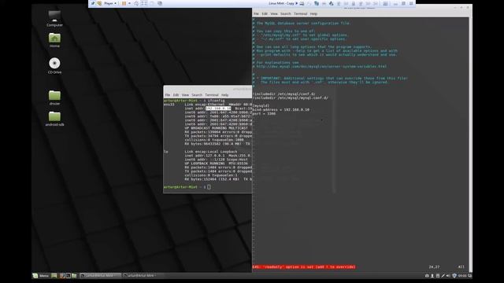504x283 pixels.
Task: Open the Computer desktop icon
Action: pos(54,18)
